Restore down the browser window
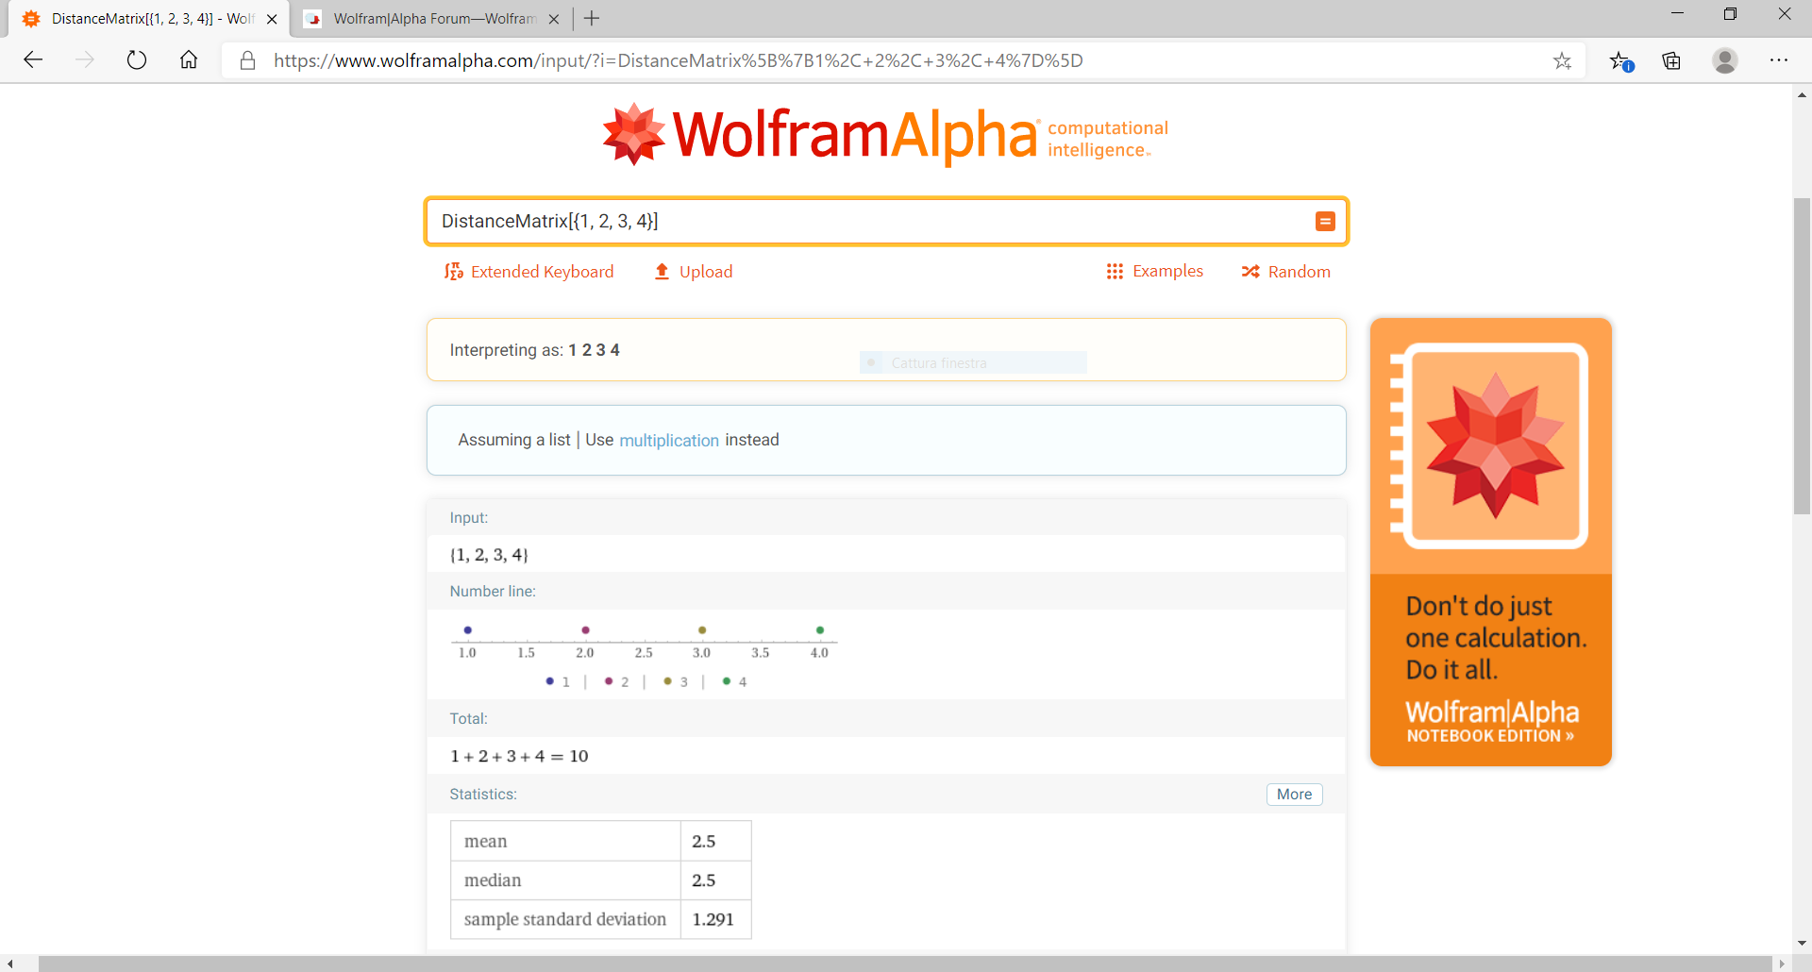This screenshot has width=1812, height=972. click(1730, 14)
